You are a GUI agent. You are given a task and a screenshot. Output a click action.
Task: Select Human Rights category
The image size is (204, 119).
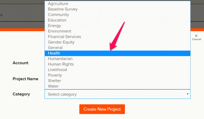point(61,64)
